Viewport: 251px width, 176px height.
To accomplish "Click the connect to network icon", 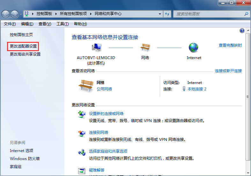I will 82,134.
